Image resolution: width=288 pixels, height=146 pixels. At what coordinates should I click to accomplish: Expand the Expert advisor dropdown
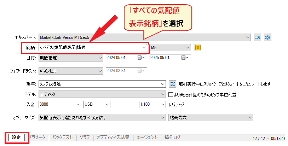(x=247, y=37)
